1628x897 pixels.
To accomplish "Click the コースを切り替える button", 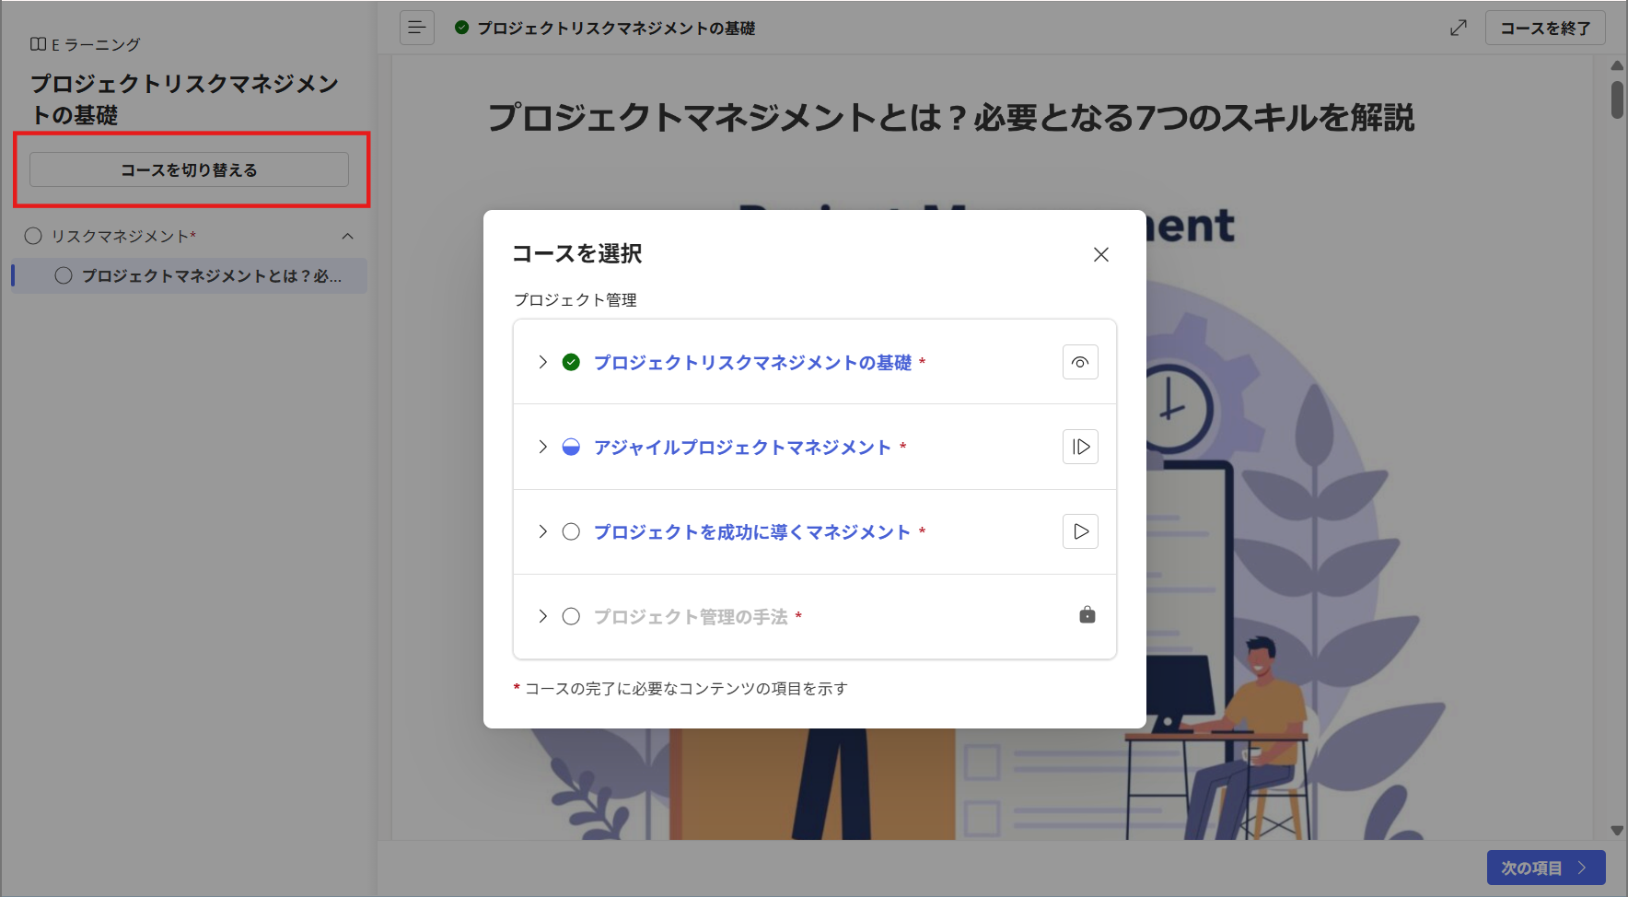I will click(x=189, y=169).
